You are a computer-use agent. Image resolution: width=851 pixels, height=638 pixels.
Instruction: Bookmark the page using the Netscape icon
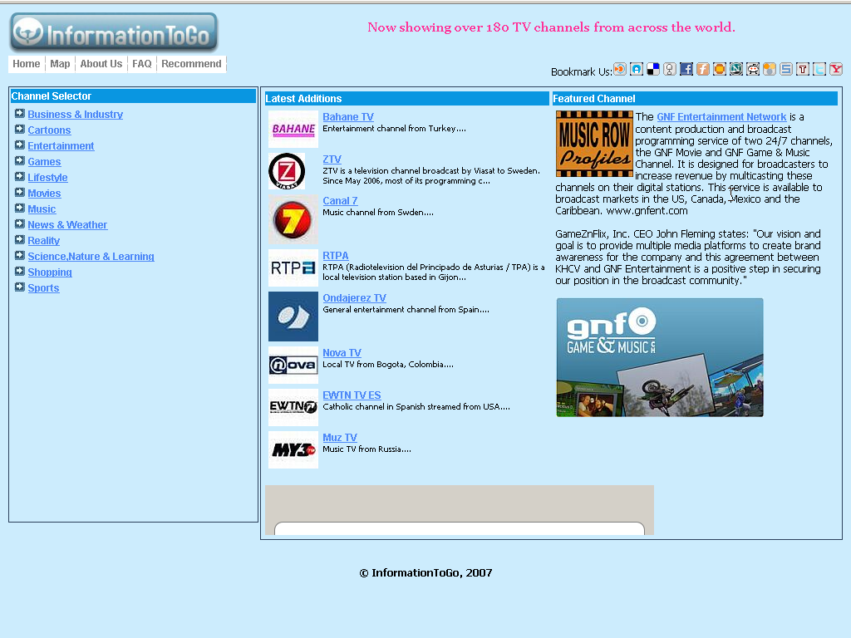736,69
